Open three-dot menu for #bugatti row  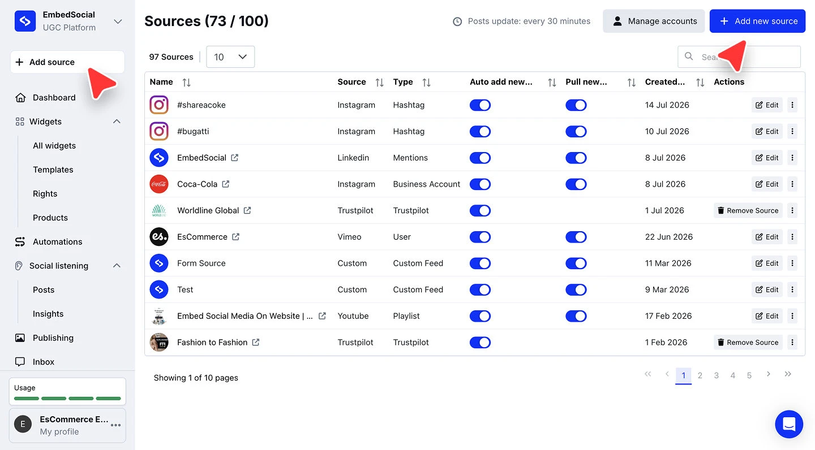[792, 131]
